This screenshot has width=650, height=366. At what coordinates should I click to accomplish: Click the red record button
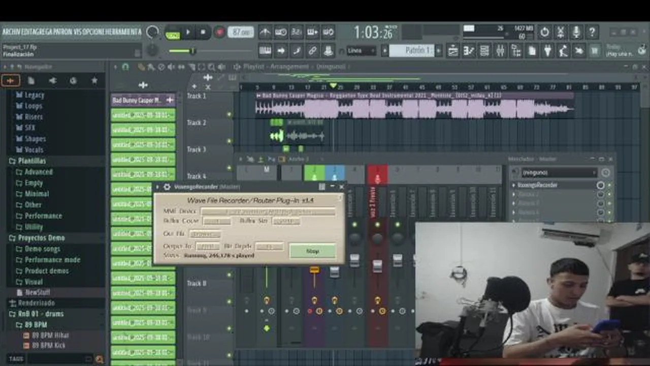pos(219,33)
